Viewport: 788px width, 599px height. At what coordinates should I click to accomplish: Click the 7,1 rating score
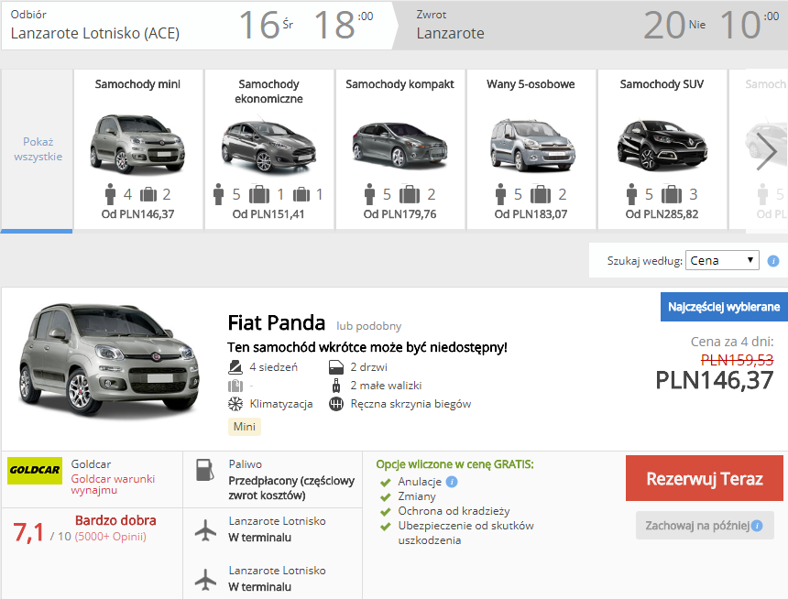28,532
